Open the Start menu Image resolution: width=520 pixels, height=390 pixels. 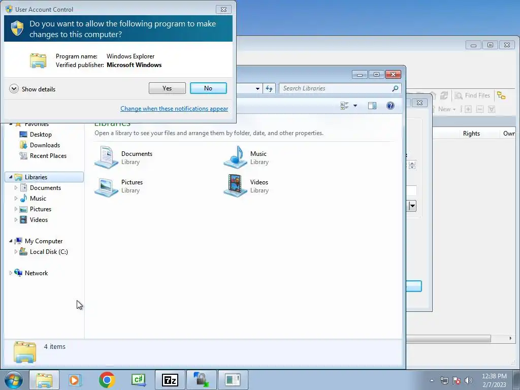click(x=13, y=380)
